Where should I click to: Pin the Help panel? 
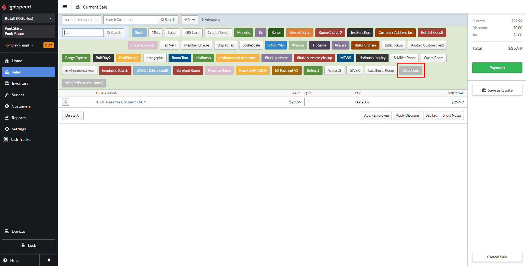click(49, 260)
